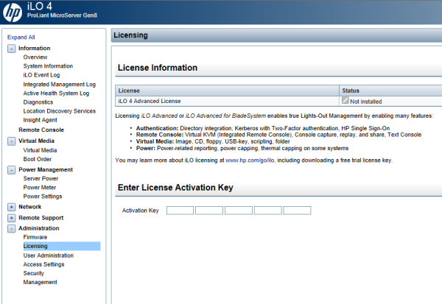Screen dimensions: 442x304
Task: Click the iLO 4 Advanced License cell
Action: (x=227, y=101)
